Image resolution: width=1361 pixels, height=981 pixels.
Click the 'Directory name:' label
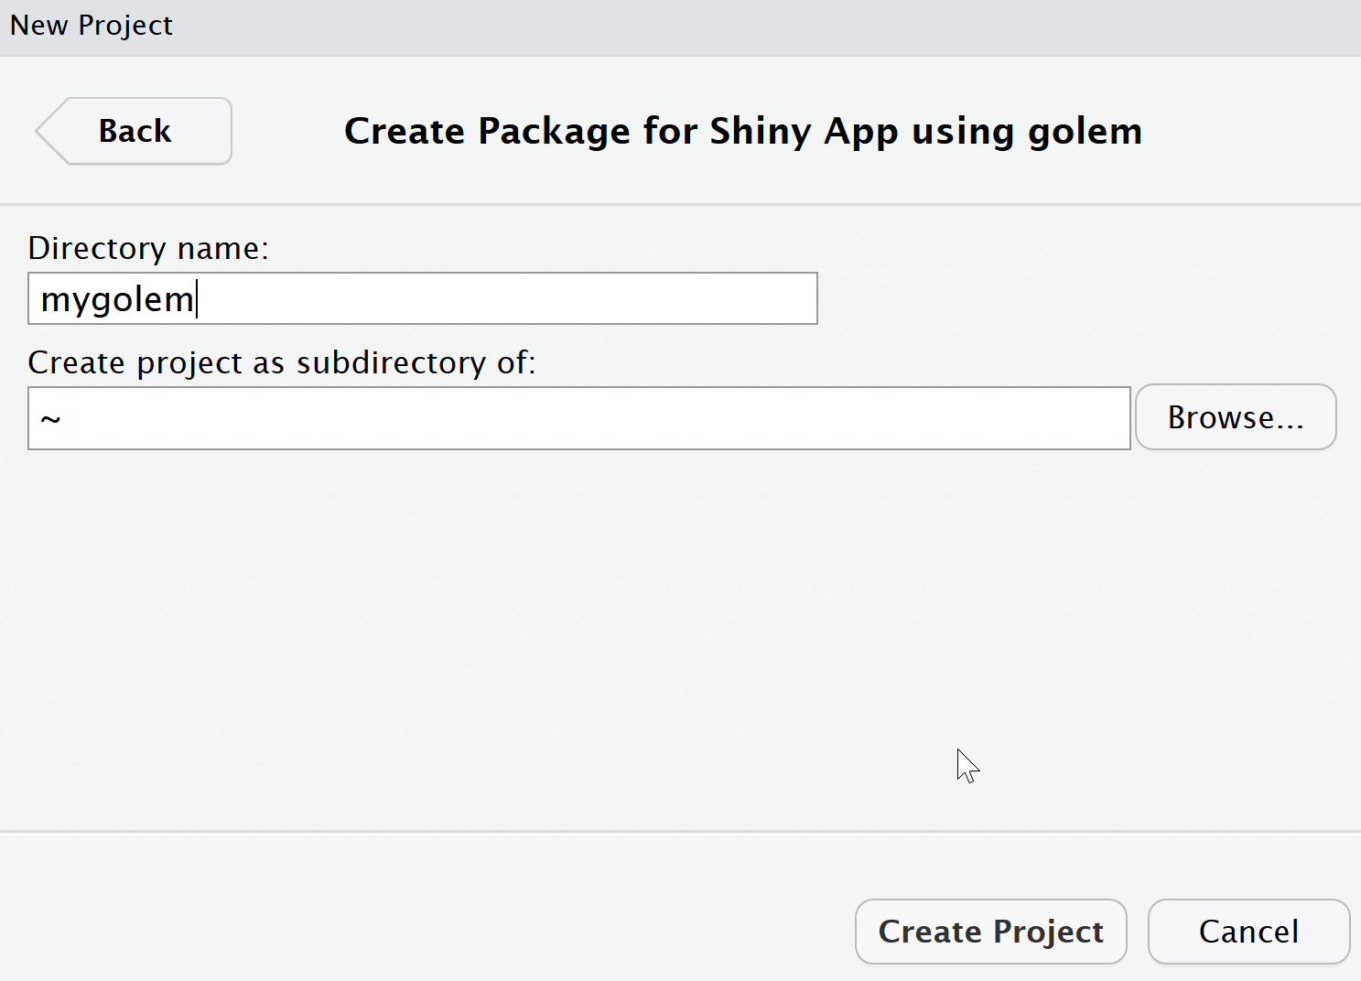point(148,248)
